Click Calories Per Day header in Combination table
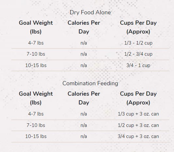 tap(84, 98)
